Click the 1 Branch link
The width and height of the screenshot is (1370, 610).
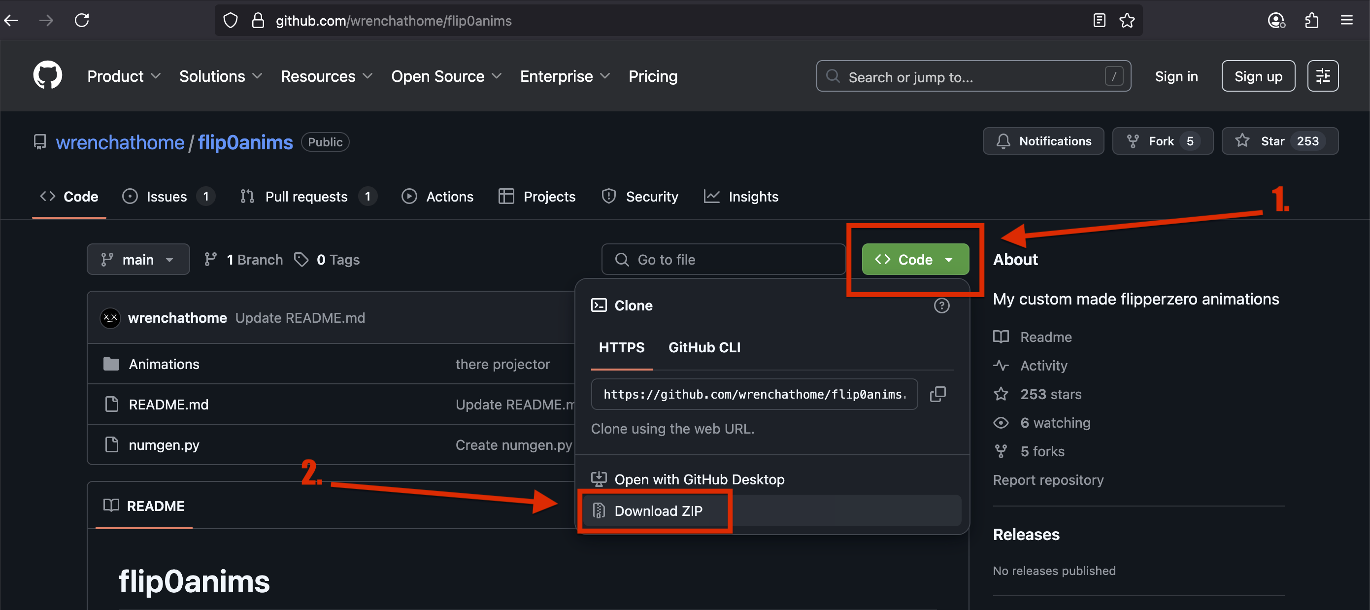tap(243, 260)
